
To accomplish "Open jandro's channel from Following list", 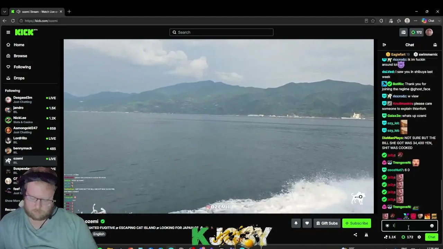I will click(30, 110).
